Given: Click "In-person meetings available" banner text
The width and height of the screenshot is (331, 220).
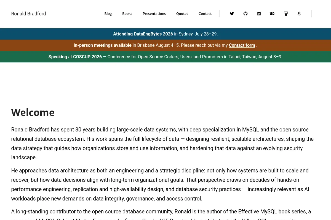Looking at the screenshot, I should point(103,45).
